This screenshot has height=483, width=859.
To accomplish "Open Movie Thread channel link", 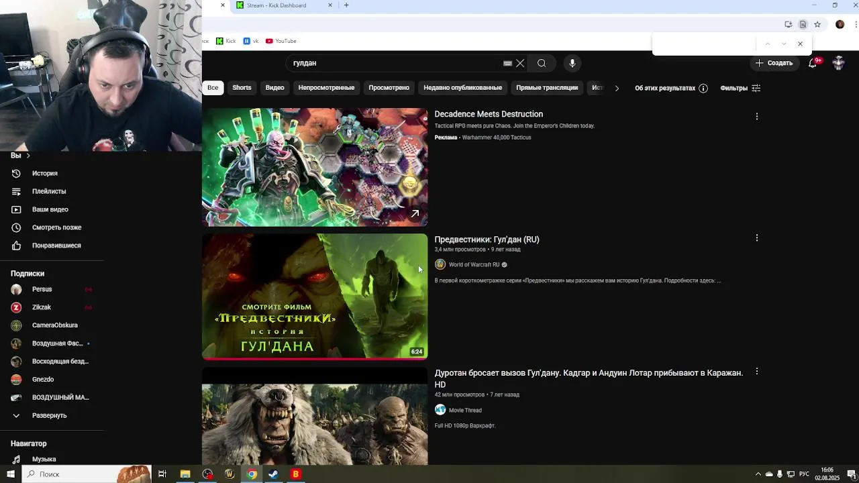I will click(x=465, y=411).
